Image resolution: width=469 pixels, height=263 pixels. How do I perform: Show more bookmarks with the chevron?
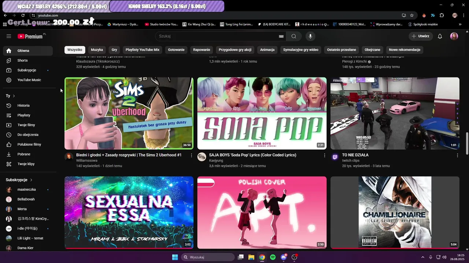click(460, 24)
